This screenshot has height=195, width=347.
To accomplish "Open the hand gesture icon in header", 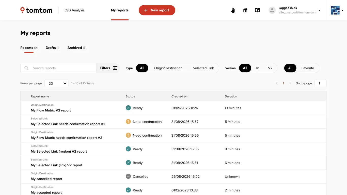I will click(x=233, y=10).
